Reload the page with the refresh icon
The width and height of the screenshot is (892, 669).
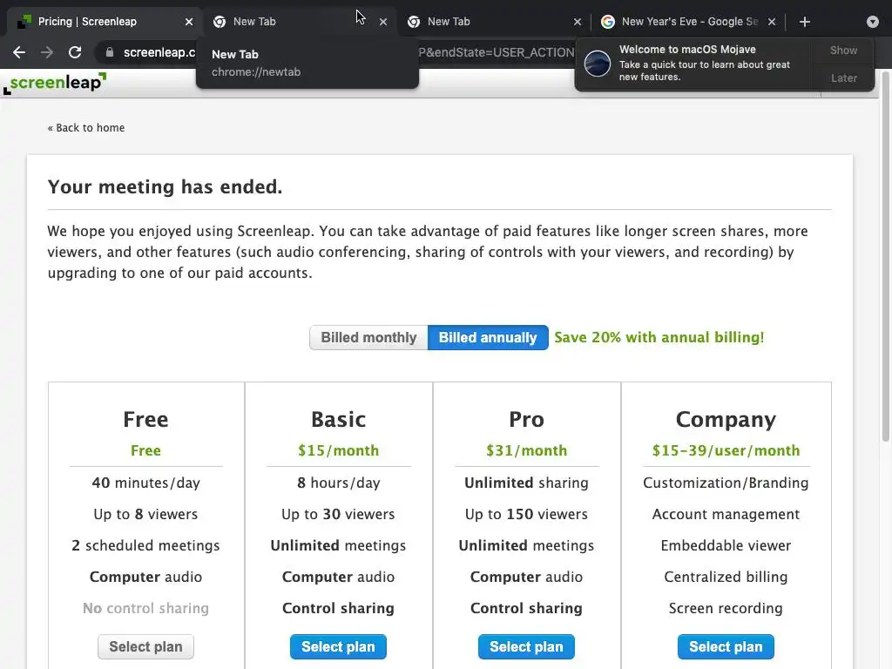(x=75, y=52)
